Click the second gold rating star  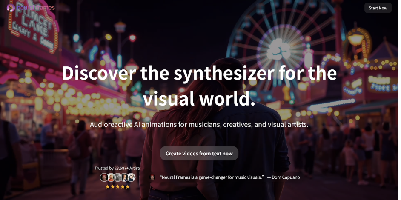113,186
